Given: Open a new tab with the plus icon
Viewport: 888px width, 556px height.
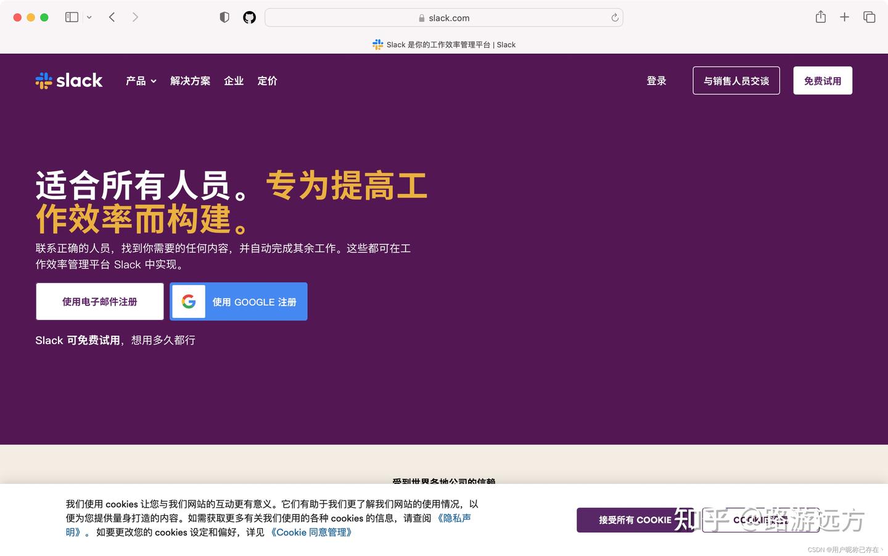Looking at the screenshot, I should click(844, 17).
